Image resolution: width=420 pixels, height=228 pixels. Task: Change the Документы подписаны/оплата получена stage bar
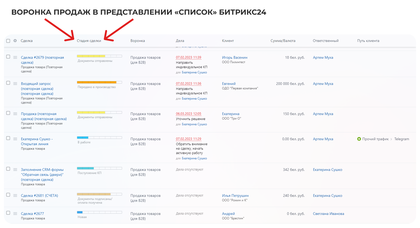[x=99, y=194]
